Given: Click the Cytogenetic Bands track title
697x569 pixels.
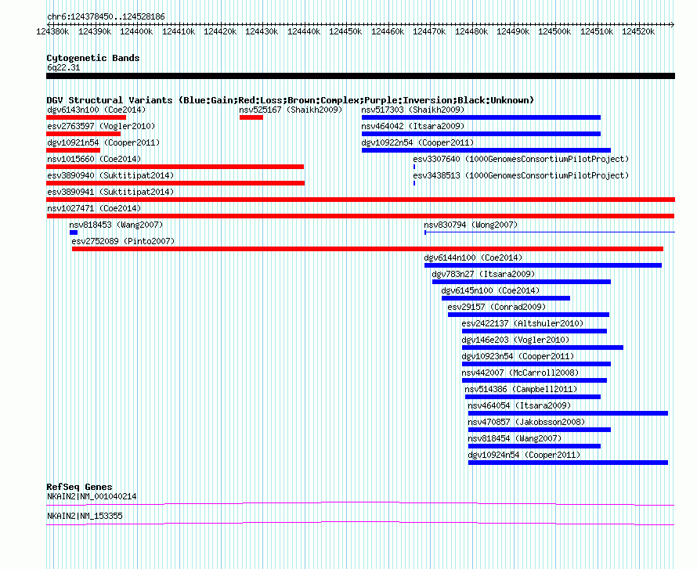Looking at the screenshot, I should click(x=93, y=58).
